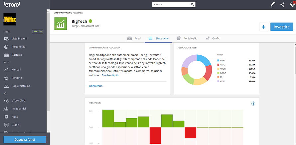The height and width of the screenshot is (145, 296).
Task: Click the performance info icon
Action: click(x=253, y=104)
